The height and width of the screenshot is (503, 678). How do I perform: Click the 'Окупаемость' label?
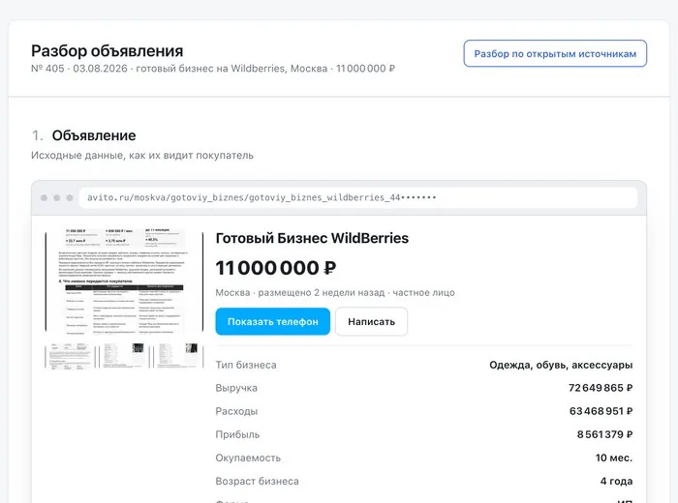pos(248,459)
